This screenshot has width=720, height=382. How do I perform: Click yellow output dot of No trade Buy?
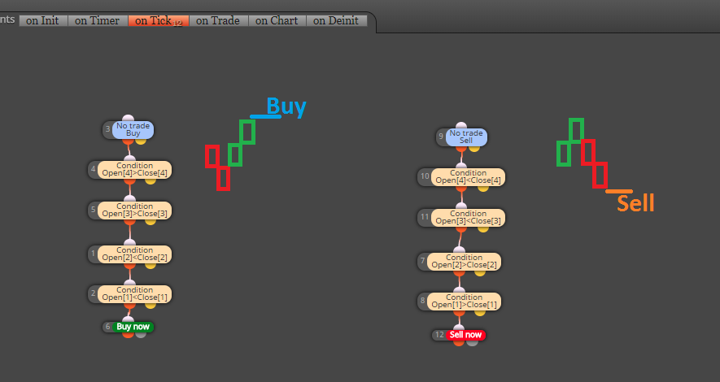click(x=141, y=141)
